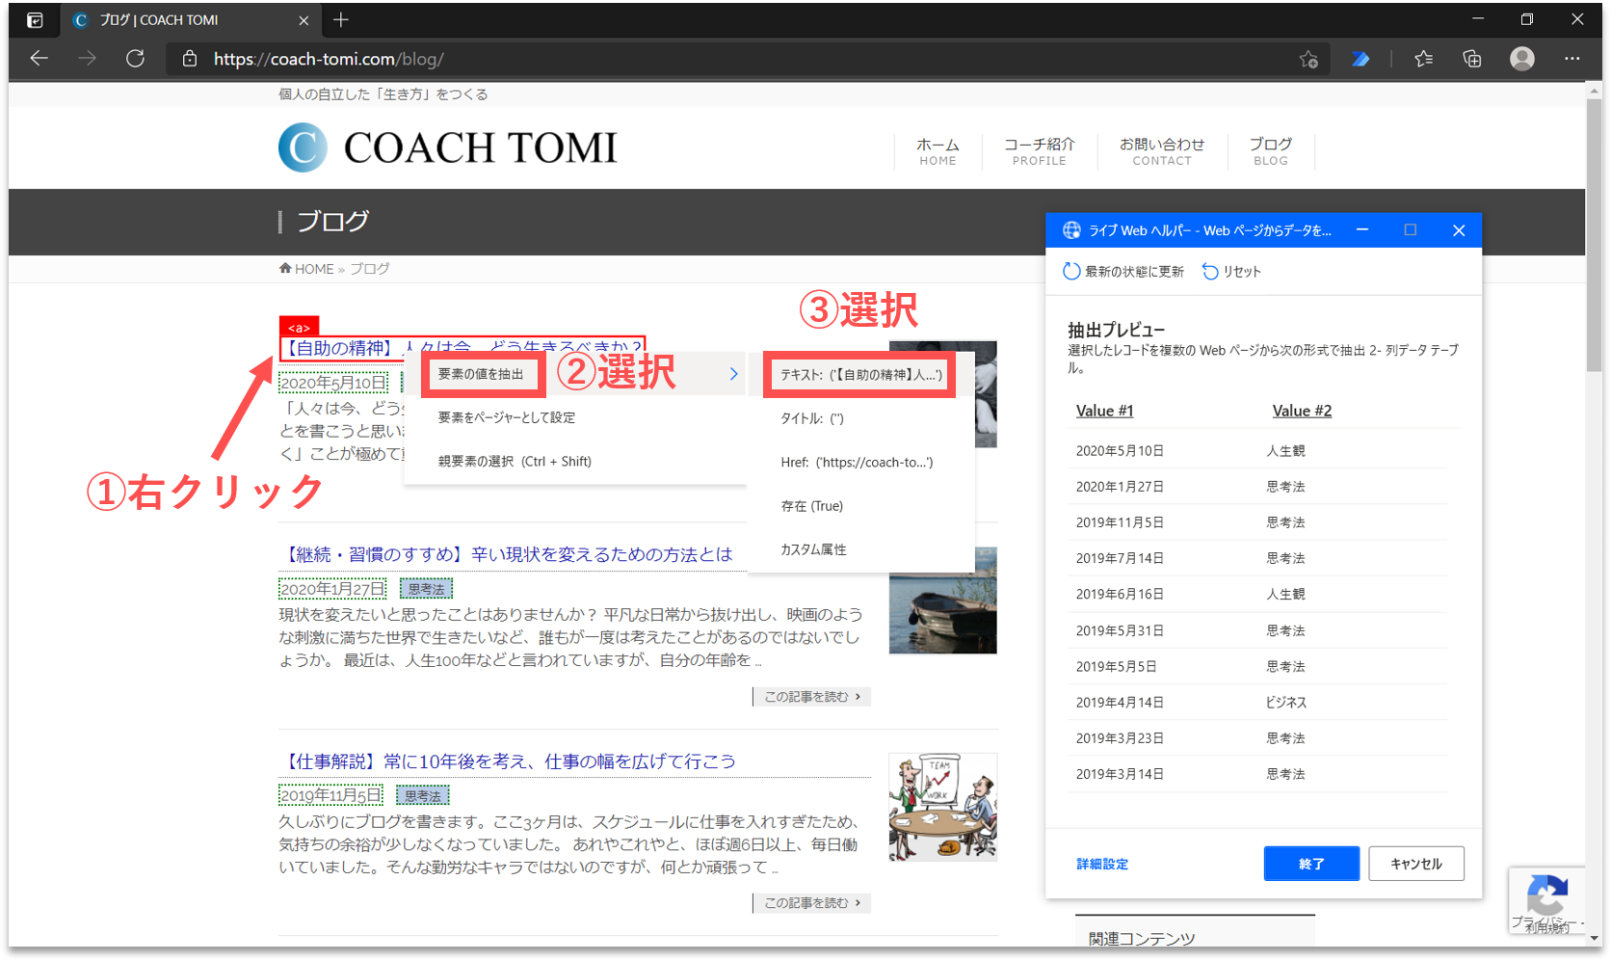Open a new browser tab
This screenshot has height=961, width=1611.
pyautogui.click(x=341, y=19)
